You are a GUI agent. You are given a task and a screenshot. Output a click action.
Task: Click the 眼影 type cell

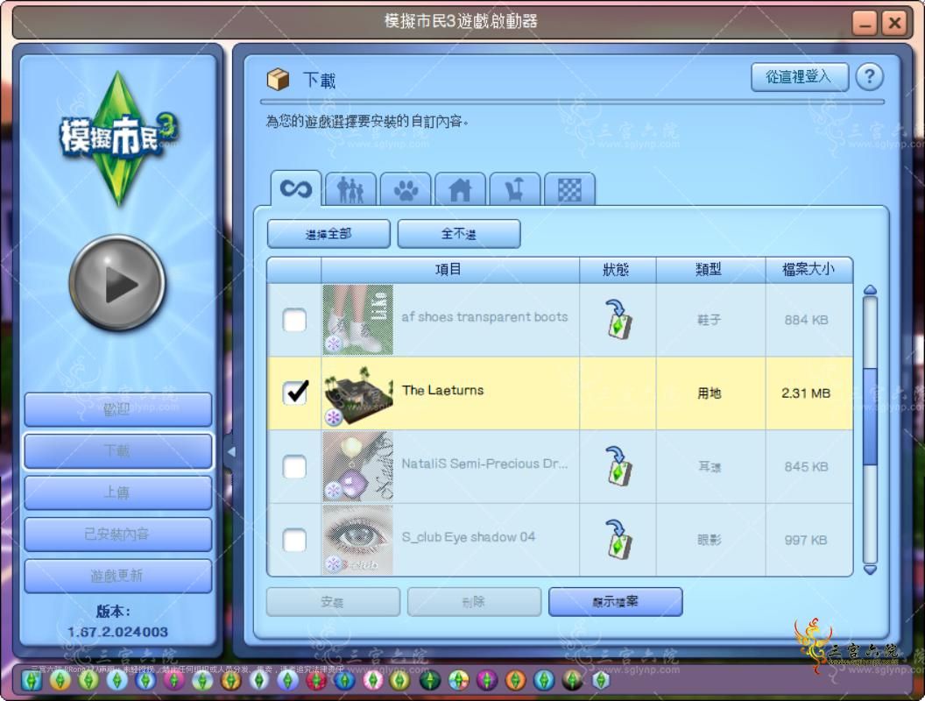click(710, 540)
